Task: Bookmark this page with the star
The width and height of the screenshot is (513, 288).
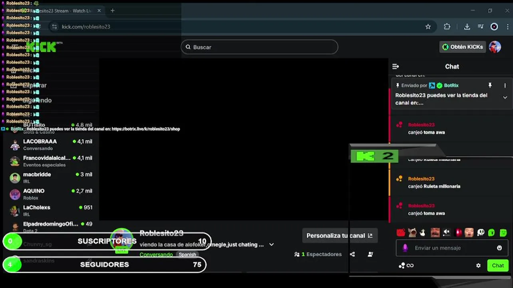Action: tap(428, 27)
